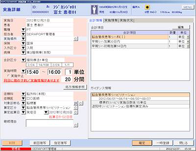Click the 実施日 field 2012年12月21日
196x151 pixels.
[x=49, y=20]
